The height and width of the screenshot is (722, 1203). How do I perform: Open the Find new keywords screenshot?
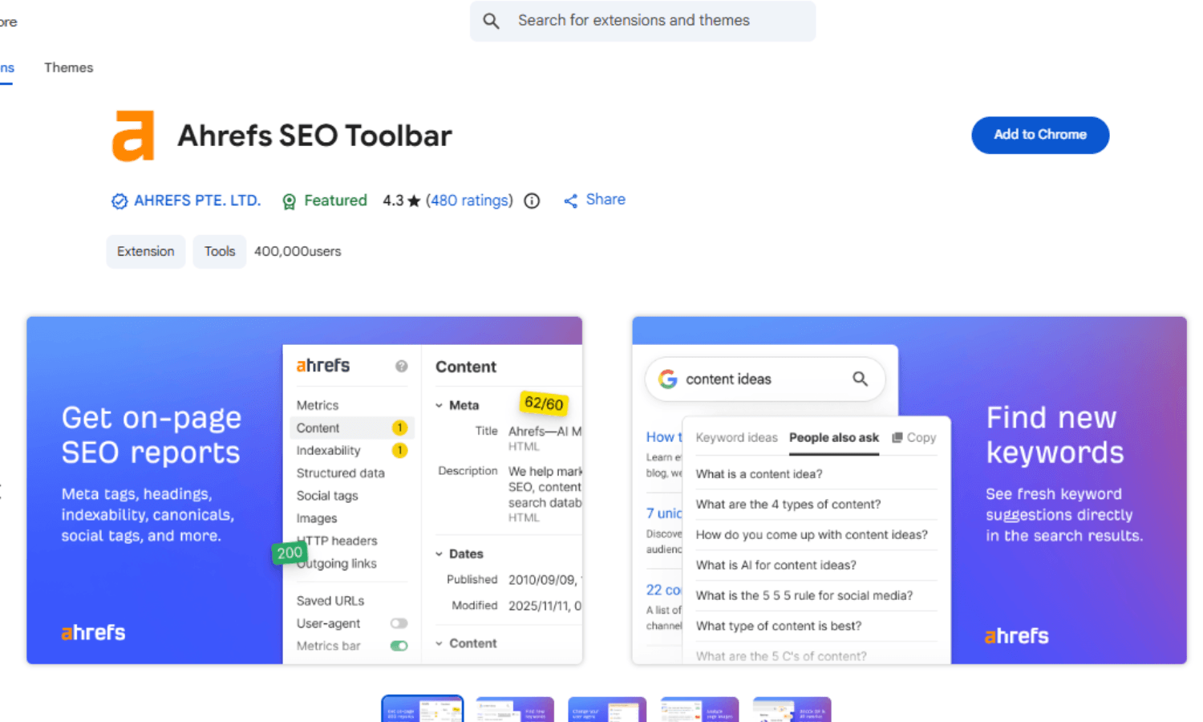pyautogui.click(x=909, y=490)
